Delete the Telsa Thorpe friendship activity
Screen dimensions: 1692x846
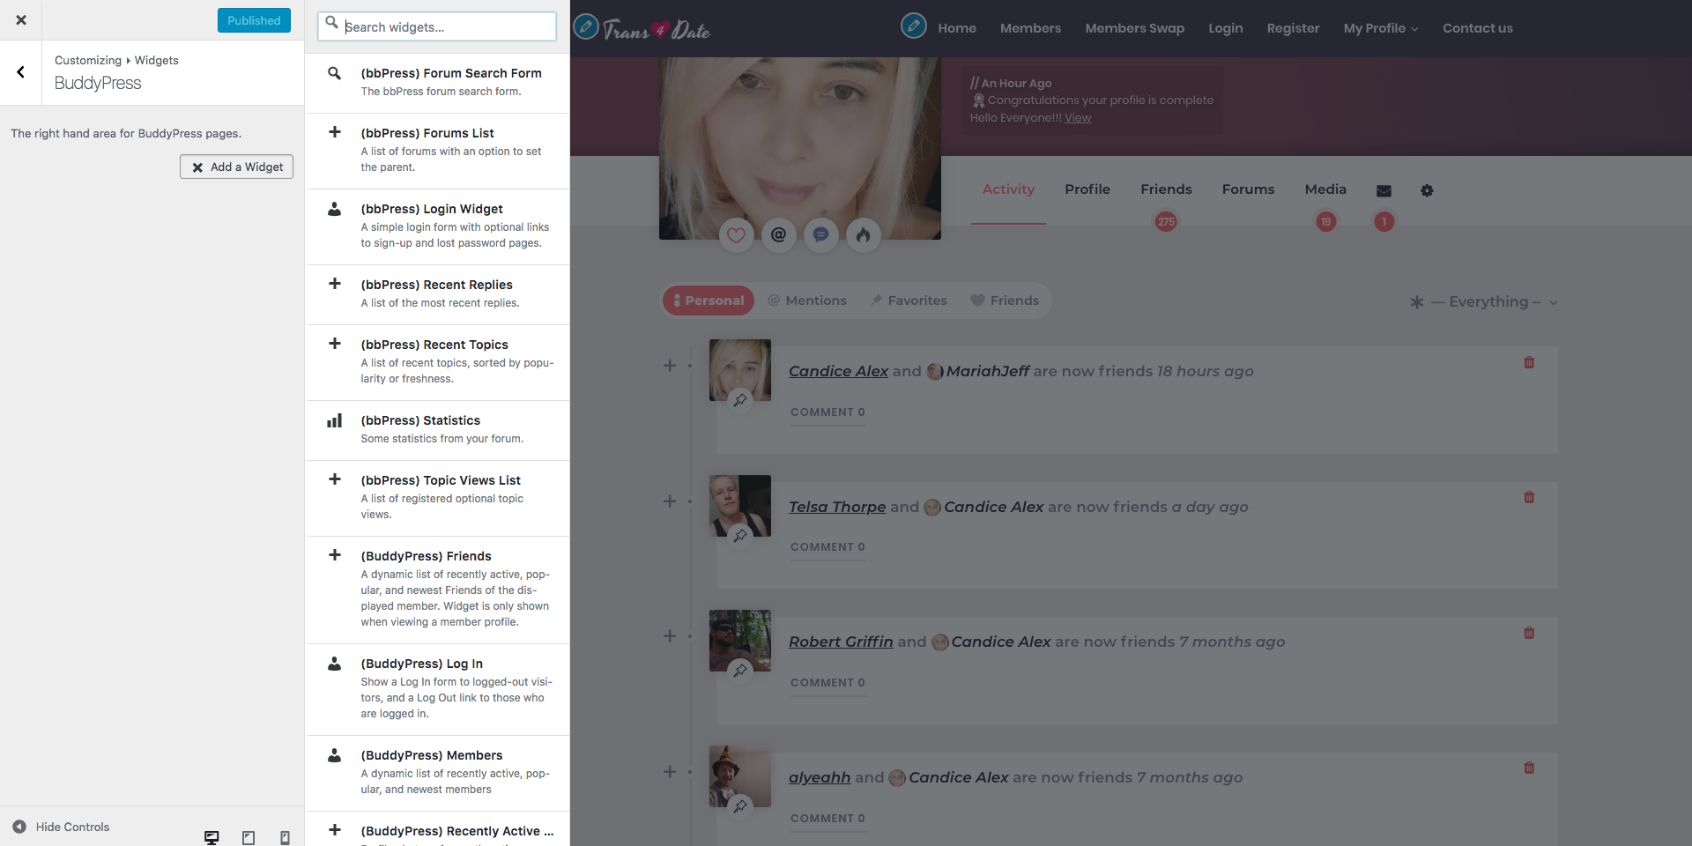tap(1529, 497)
